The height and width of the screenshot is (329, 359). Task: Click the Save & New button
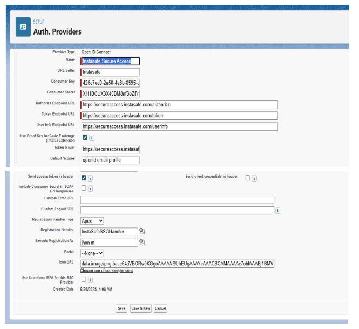[140, 308]
